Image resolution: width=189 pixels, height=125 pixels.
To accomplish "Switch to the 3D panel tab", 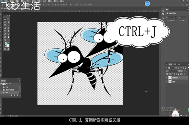I will point(167,64).
